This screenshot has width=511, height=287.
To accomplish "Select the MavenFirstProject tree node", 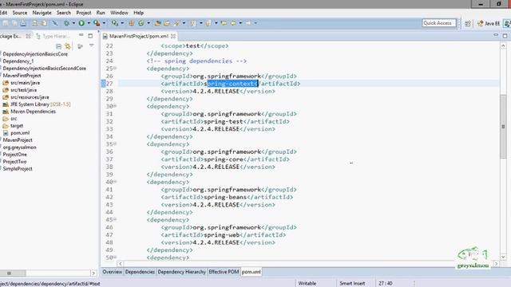I will [22, 76].
